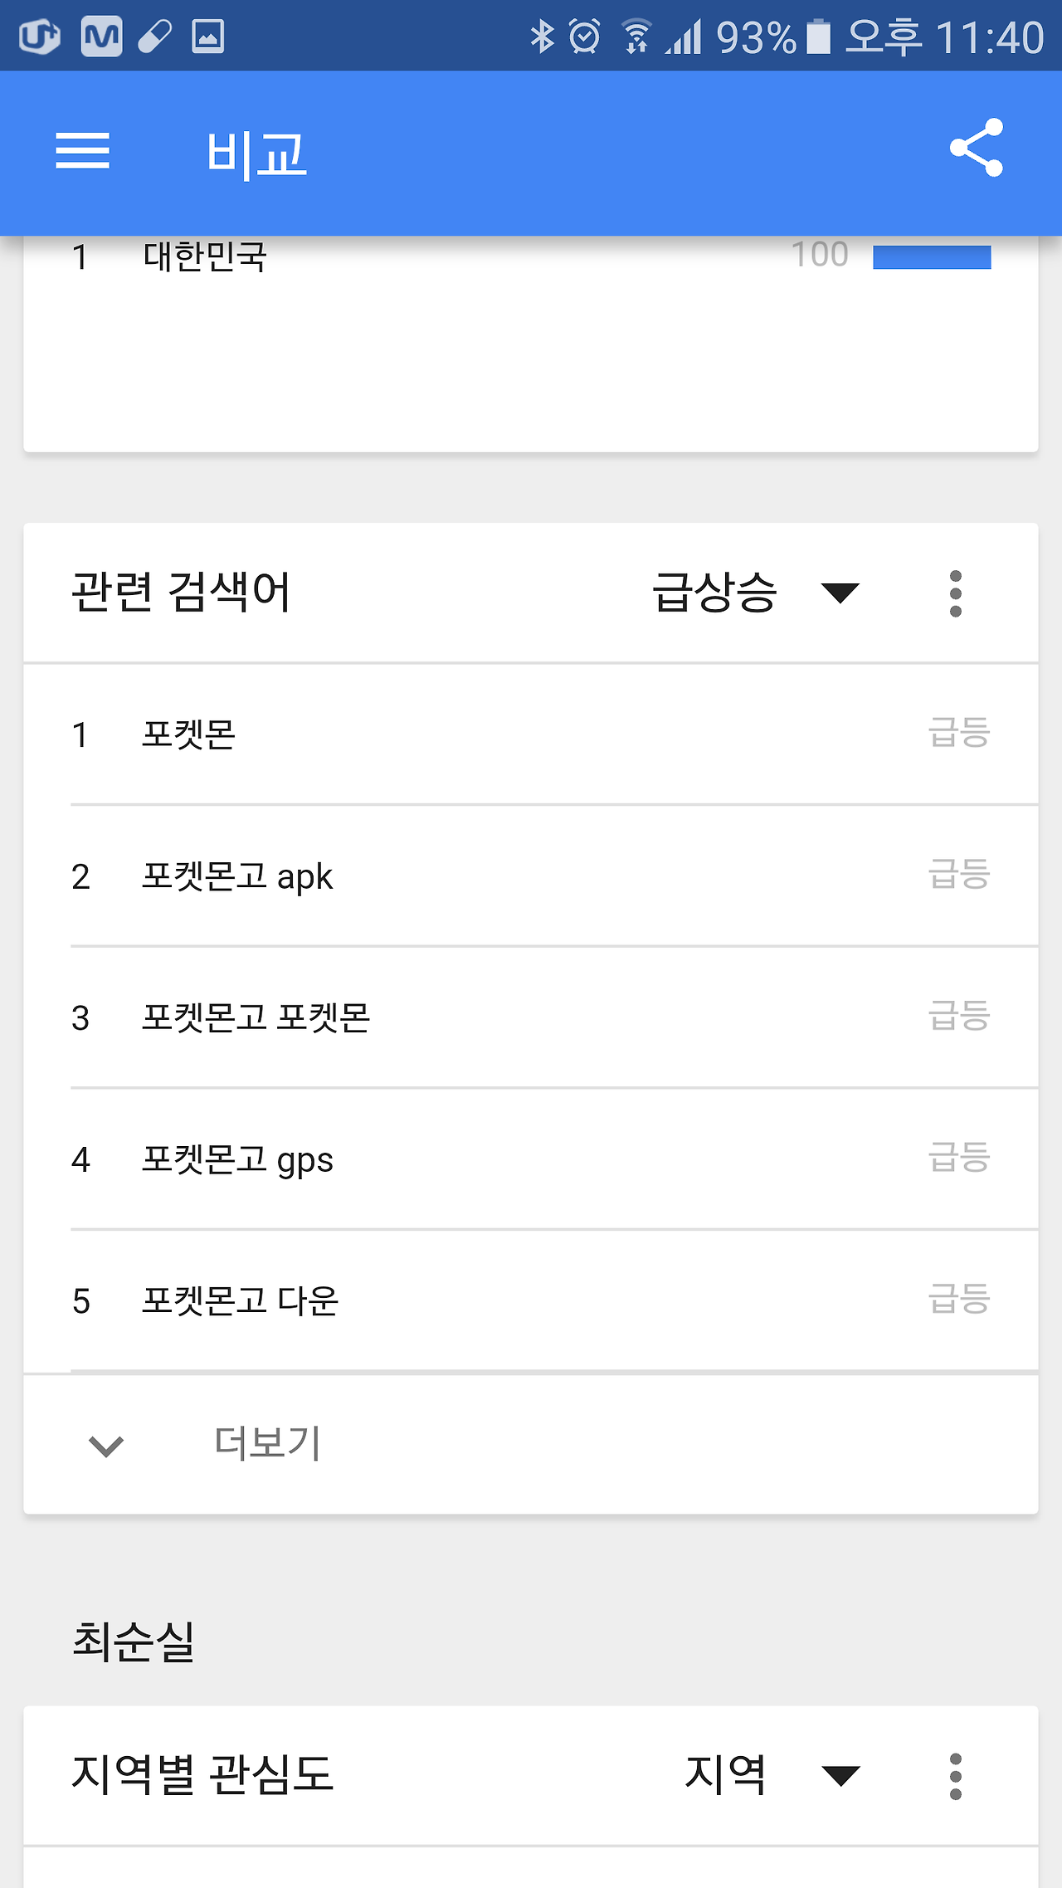Tap the 더보기 text button

click(x=267, y=1444)
